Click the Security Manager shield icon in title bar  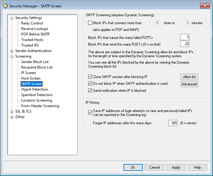click(x=5, y=6)
